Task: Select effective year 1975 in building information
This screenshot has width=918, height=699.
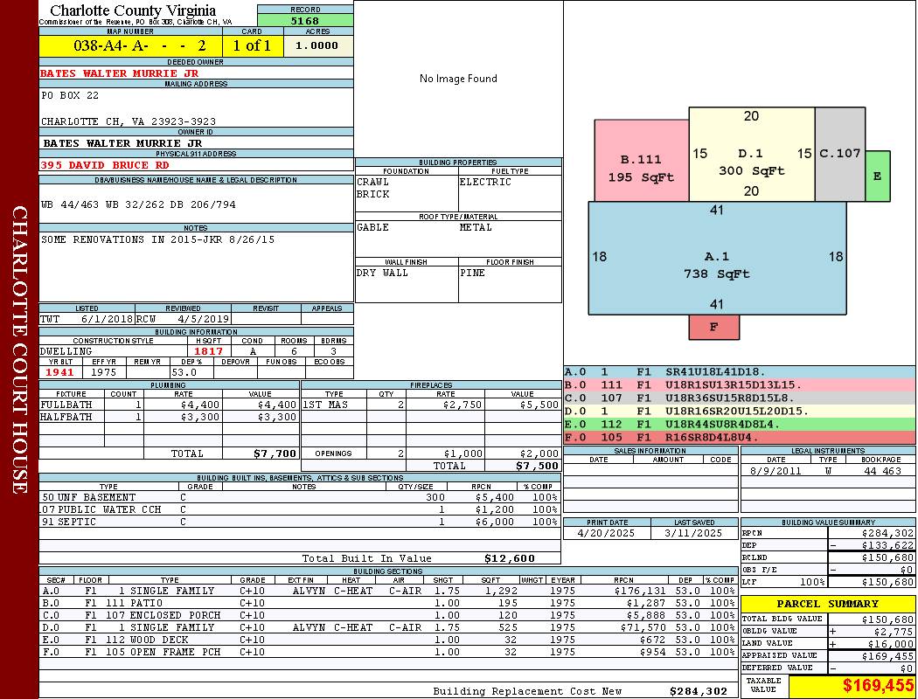Action: click(x=104, y=372)
